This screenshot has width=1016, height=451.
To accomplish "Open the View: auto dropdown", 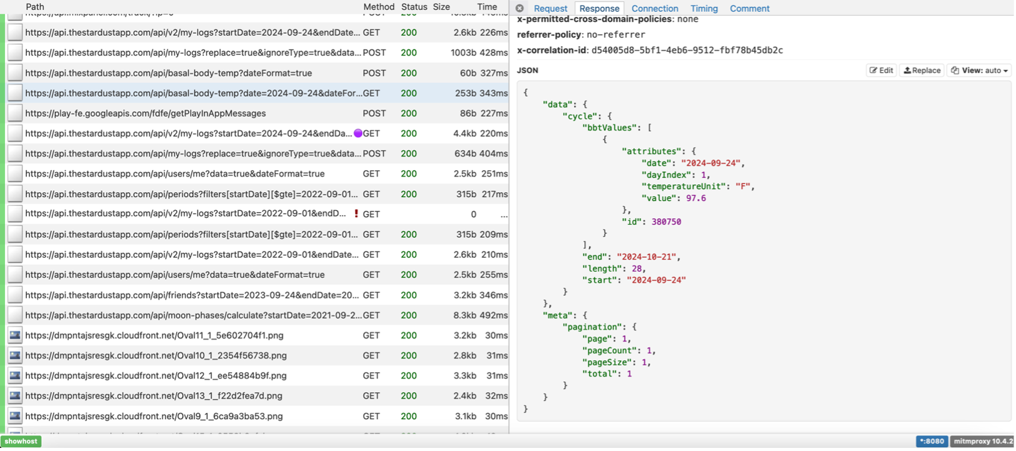I will point(979,71).
